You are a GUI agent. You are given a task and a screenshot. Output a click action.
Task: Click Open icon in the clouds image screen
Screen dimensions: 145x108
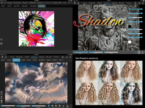2,57
